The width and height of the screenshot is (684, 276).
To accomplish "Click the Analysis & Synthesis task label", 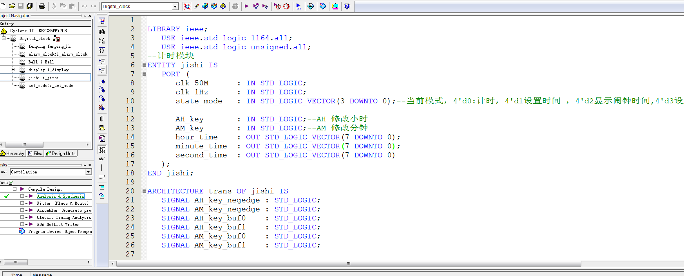I will click(x=60, y=196).
